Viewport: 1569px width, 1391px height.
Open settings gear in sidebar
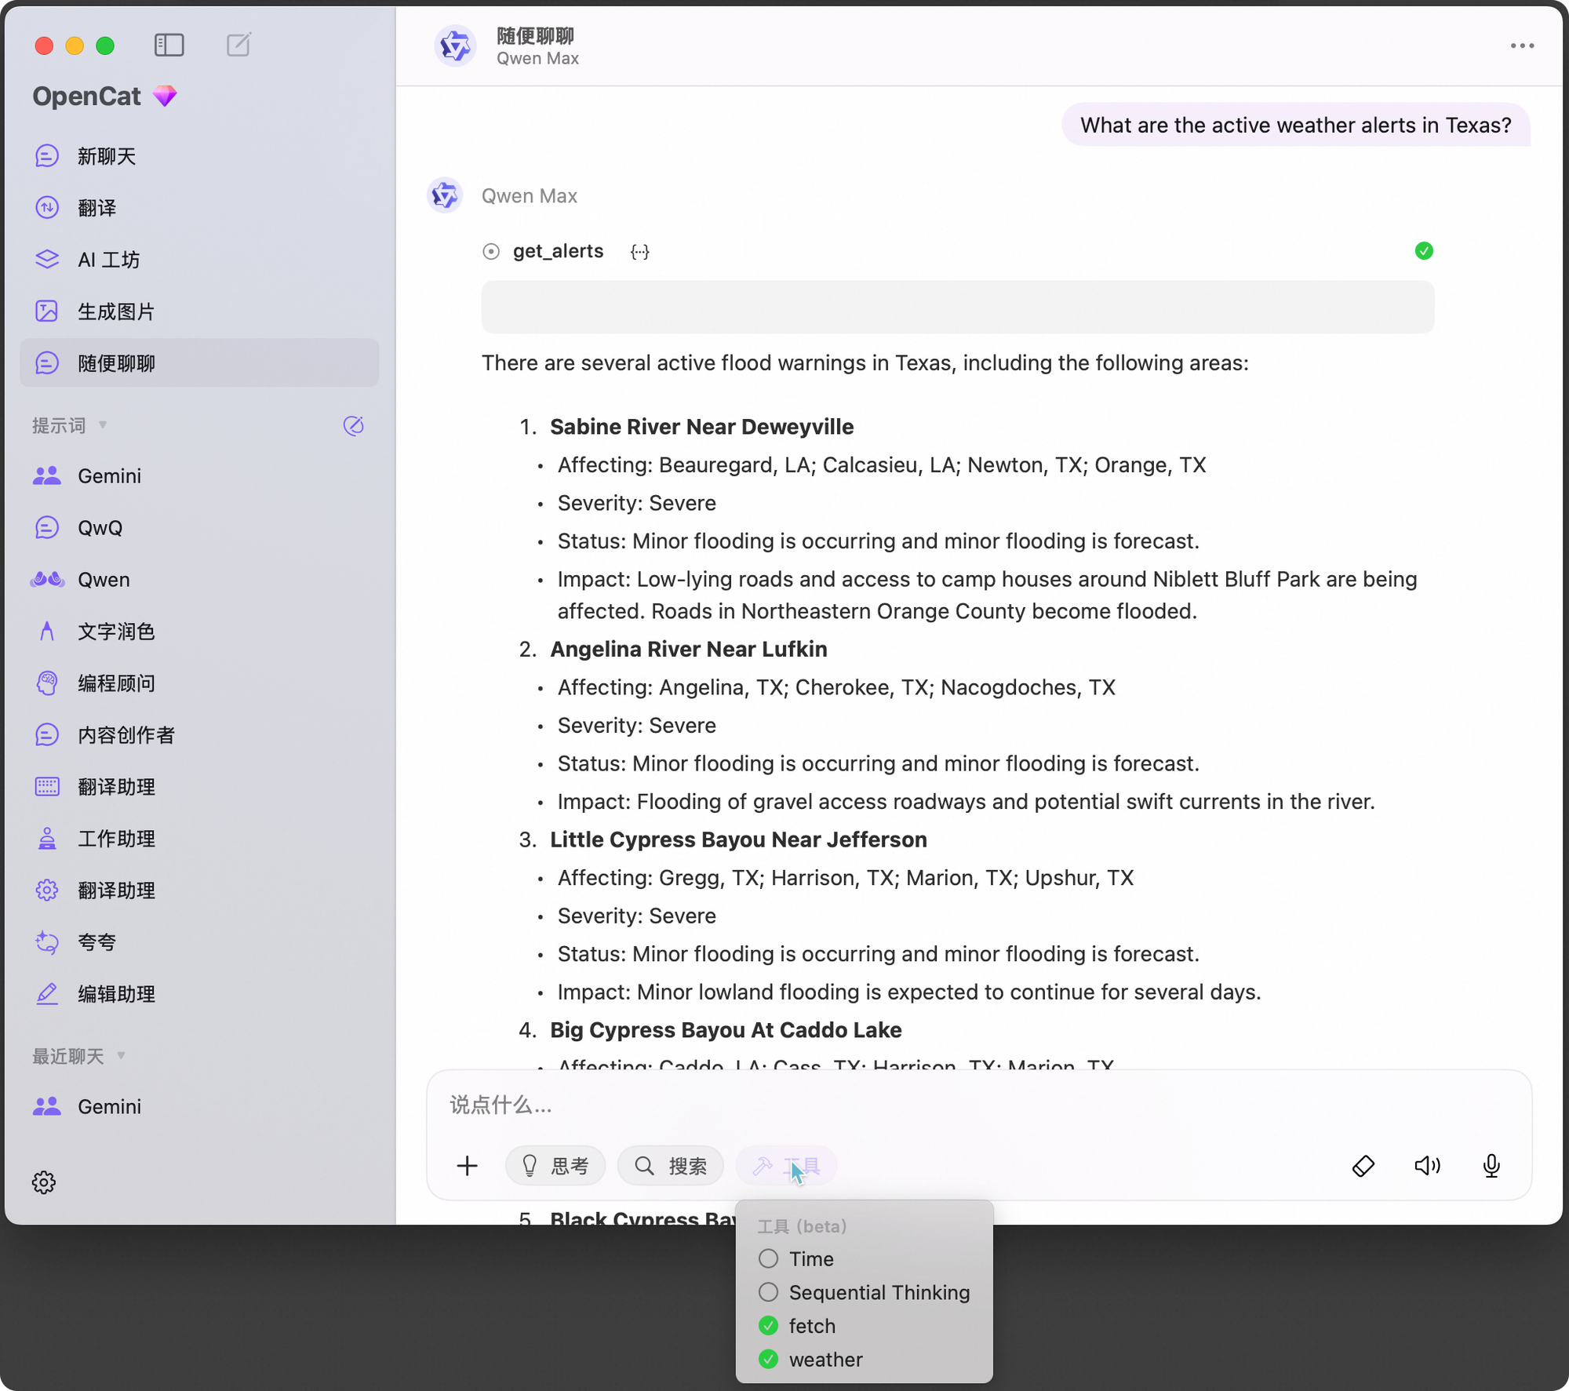click(x=44, y=1182)
